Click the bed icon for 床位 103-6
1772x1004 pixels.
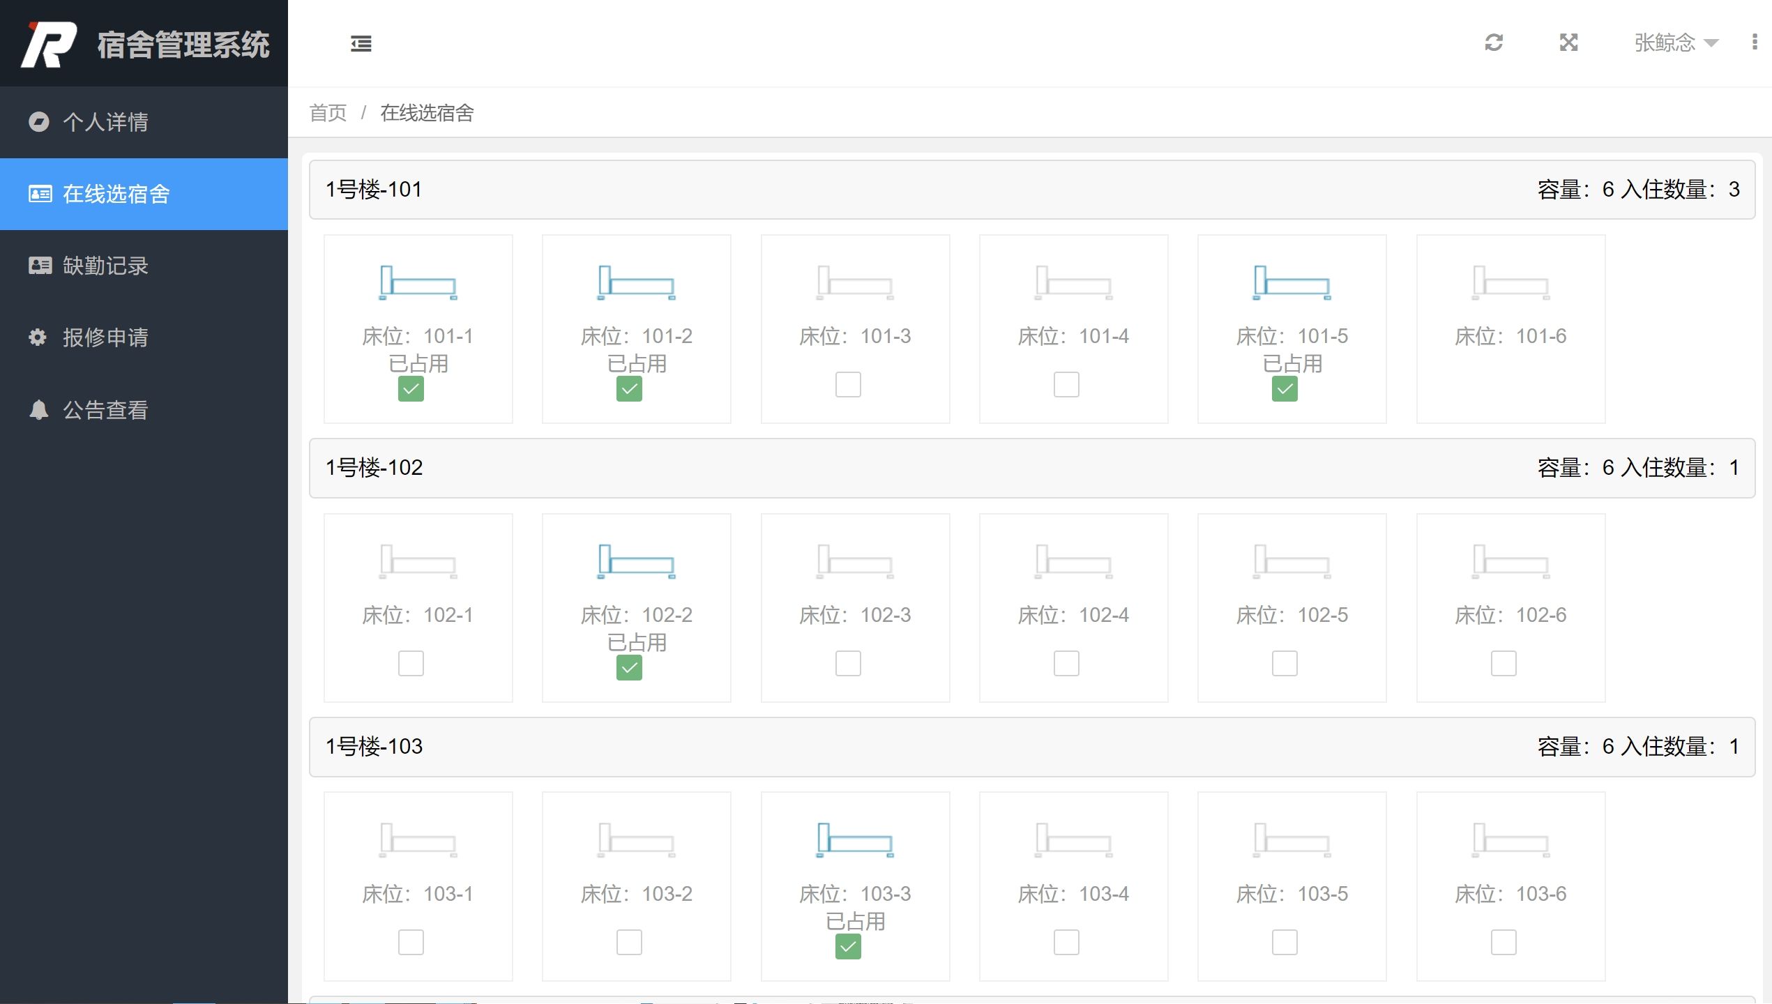click(x=1510, y=840)
